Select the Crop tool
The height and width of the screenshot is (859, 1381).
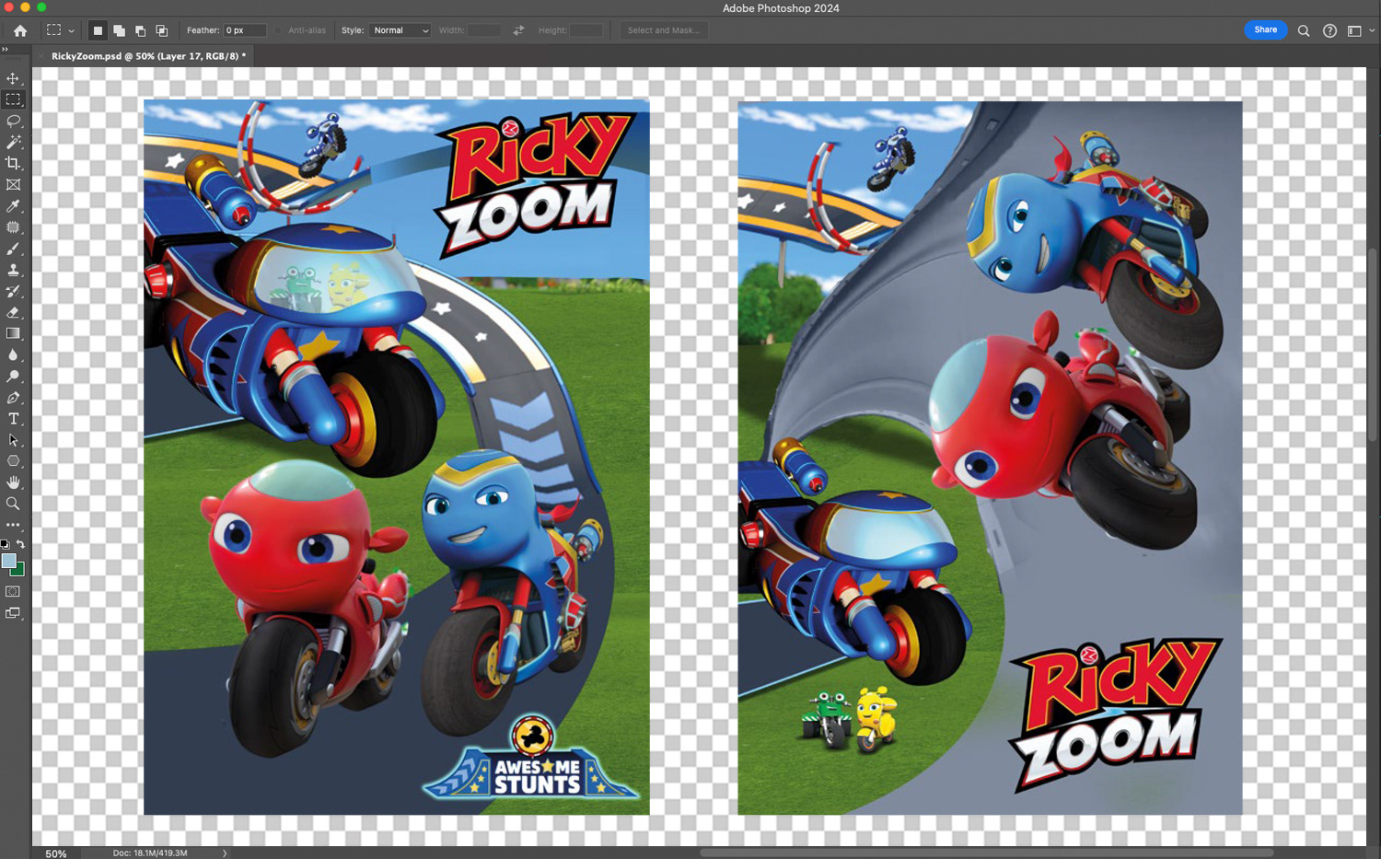13,163
